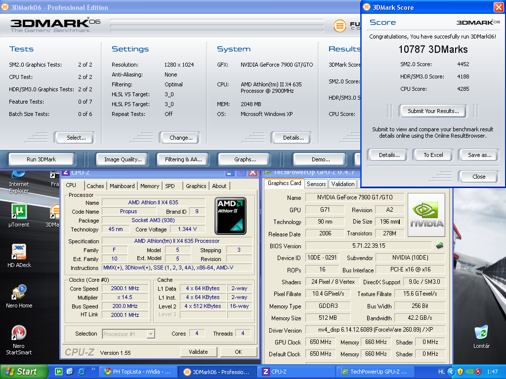Open the Processor #1 selection dropdown in CPU-Z
The height and width of the screenshot is (379, 506).
(x=129, y=334)
